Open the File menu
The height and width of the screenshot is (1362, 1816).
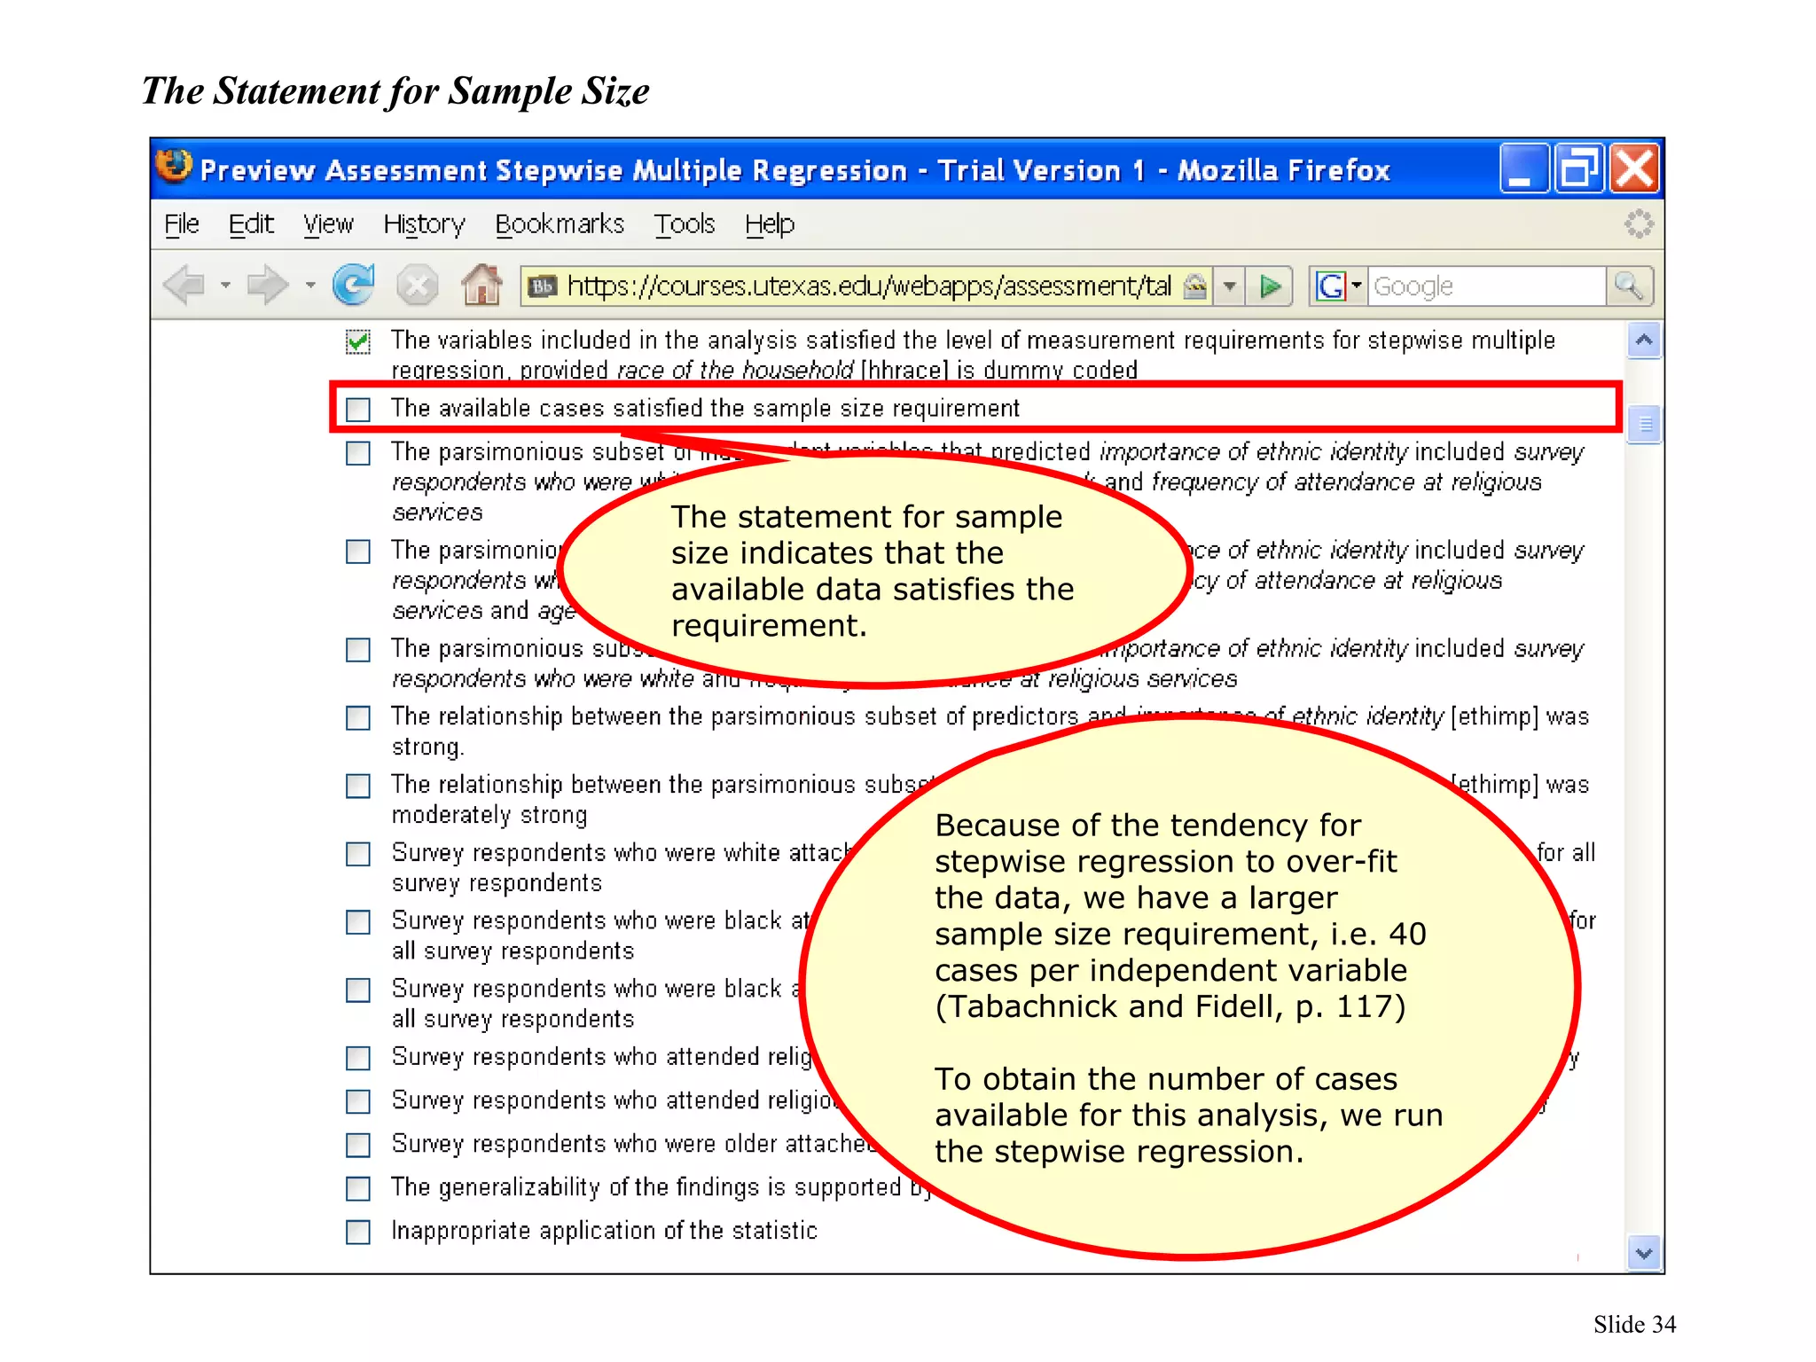182,224
